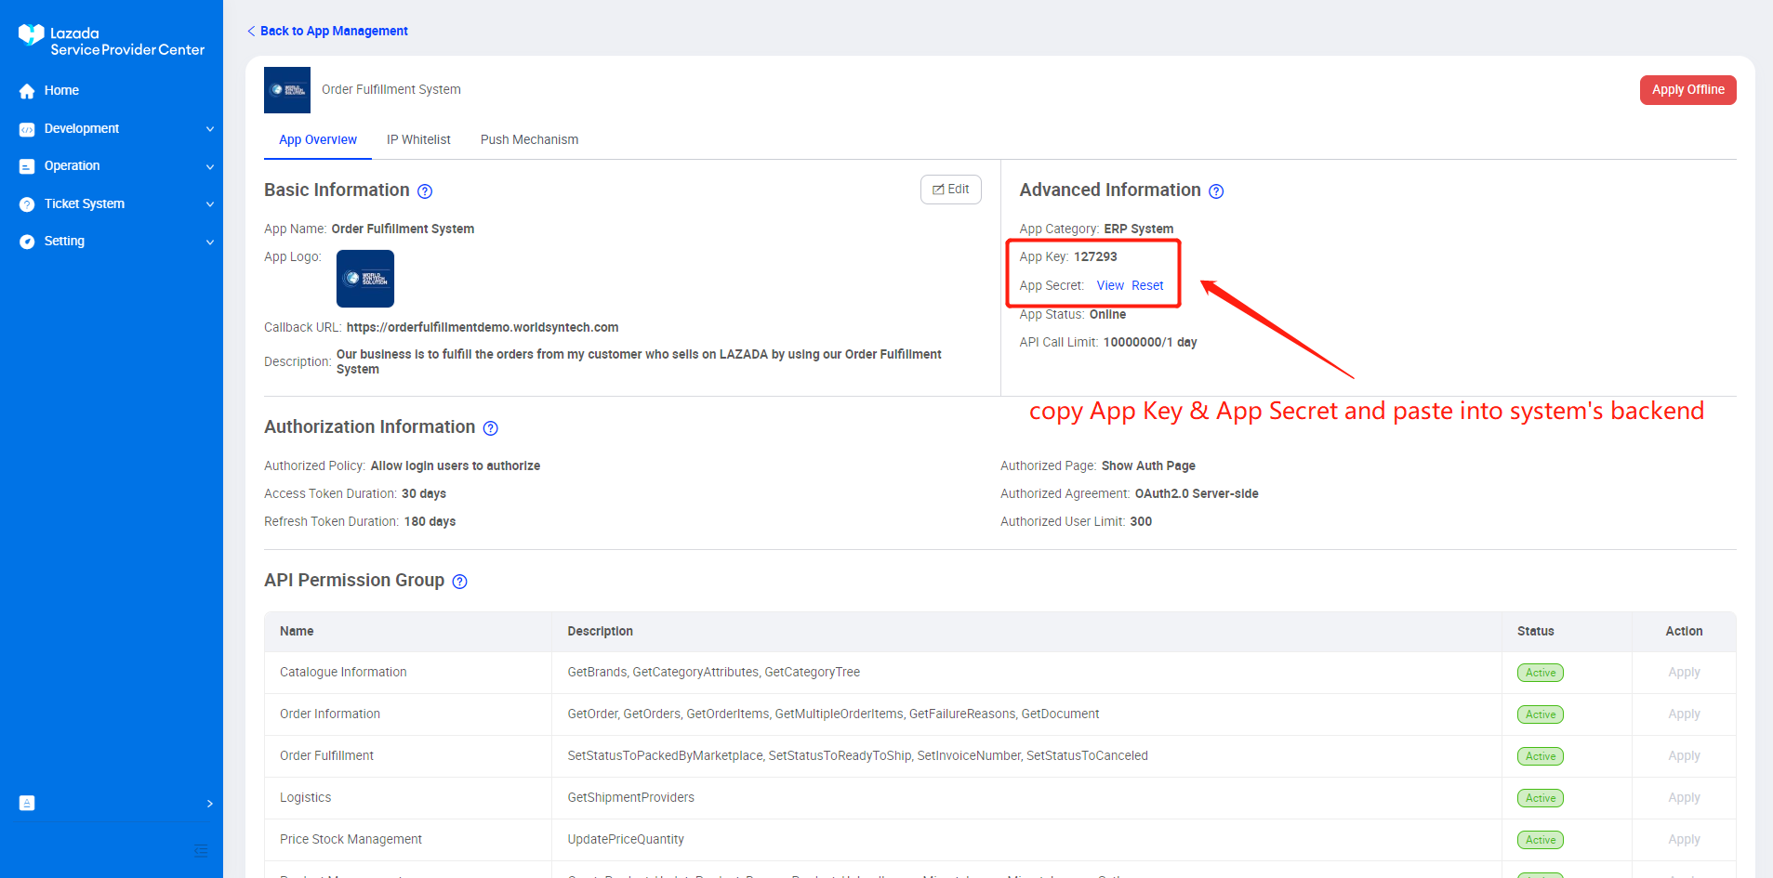
Task: Click the API Permission Group help icon
Action: (x=459, y=582)
